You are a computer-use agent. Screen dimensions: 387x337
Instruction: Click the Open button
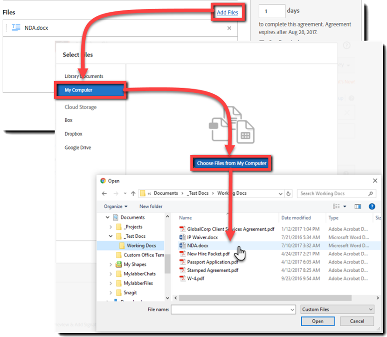(x=318, y=321)
